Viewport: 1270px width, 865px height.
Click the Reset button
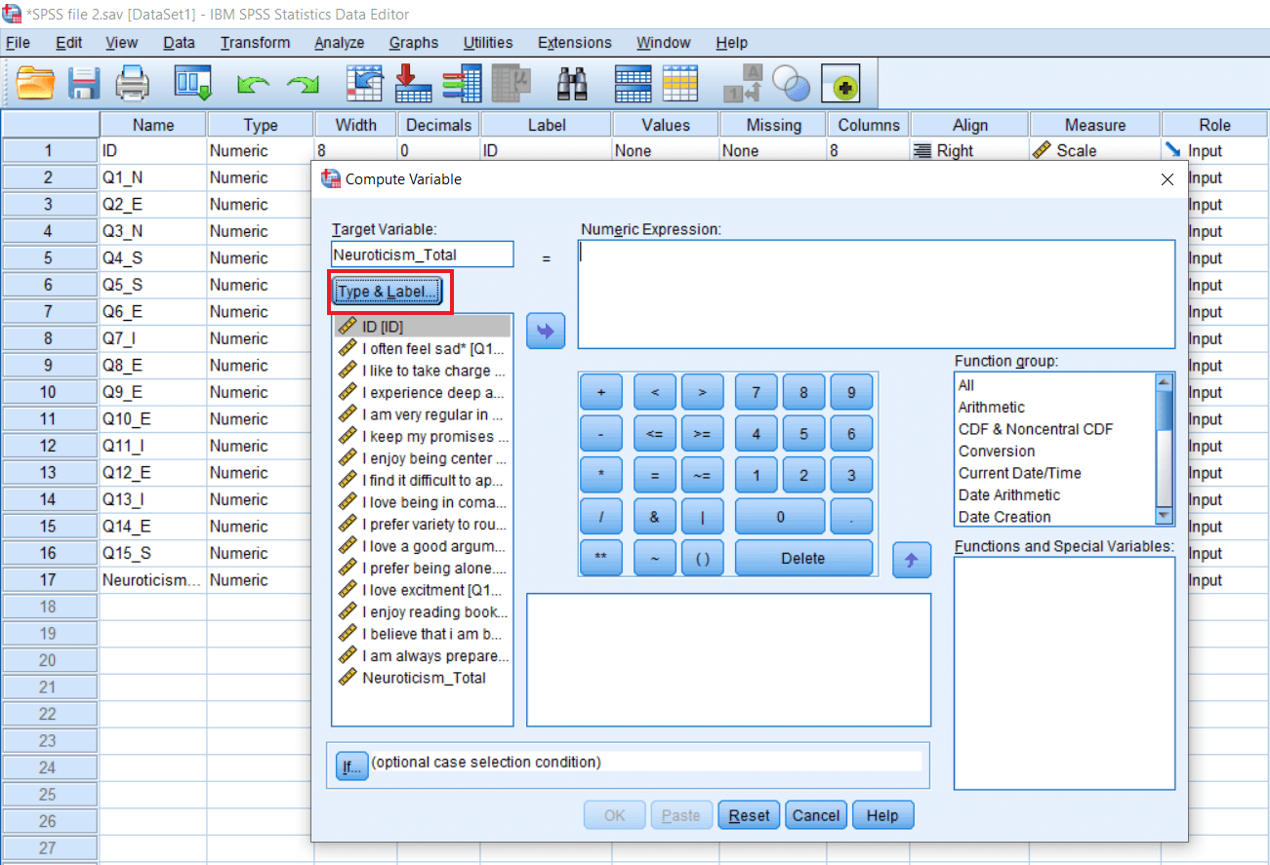click(749, 815)
